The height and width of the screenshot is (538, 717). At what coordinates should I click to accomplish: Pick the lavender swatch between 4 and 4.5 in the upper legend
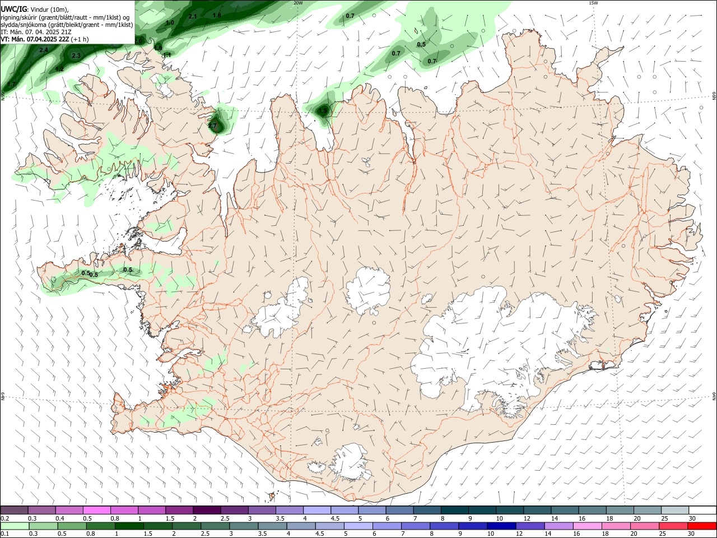(316, 510)
